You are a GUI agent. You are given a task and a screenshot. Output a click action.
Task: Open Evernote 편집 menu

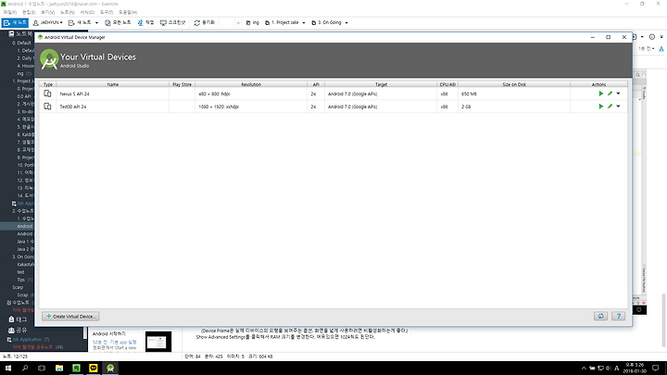point(29,12)
